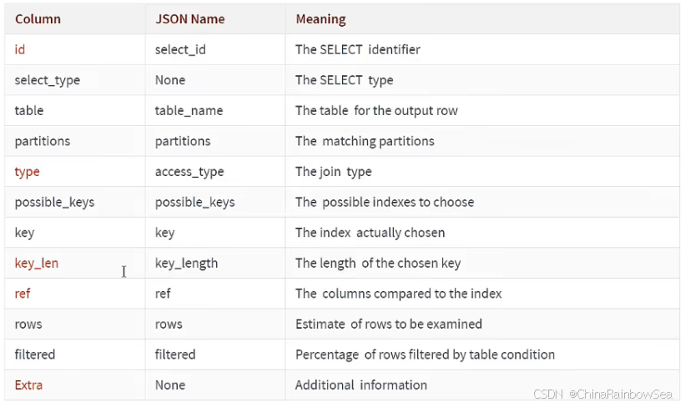Click 'The index actually chosen' text
695x407 pixels.
370,233
